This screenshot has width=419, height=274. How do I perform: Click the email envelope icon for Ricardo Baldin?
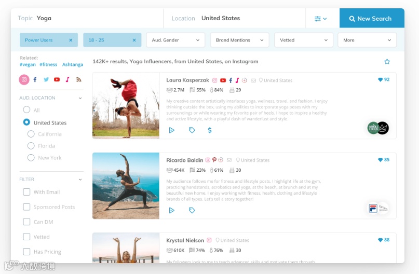(x=229, y=160)
